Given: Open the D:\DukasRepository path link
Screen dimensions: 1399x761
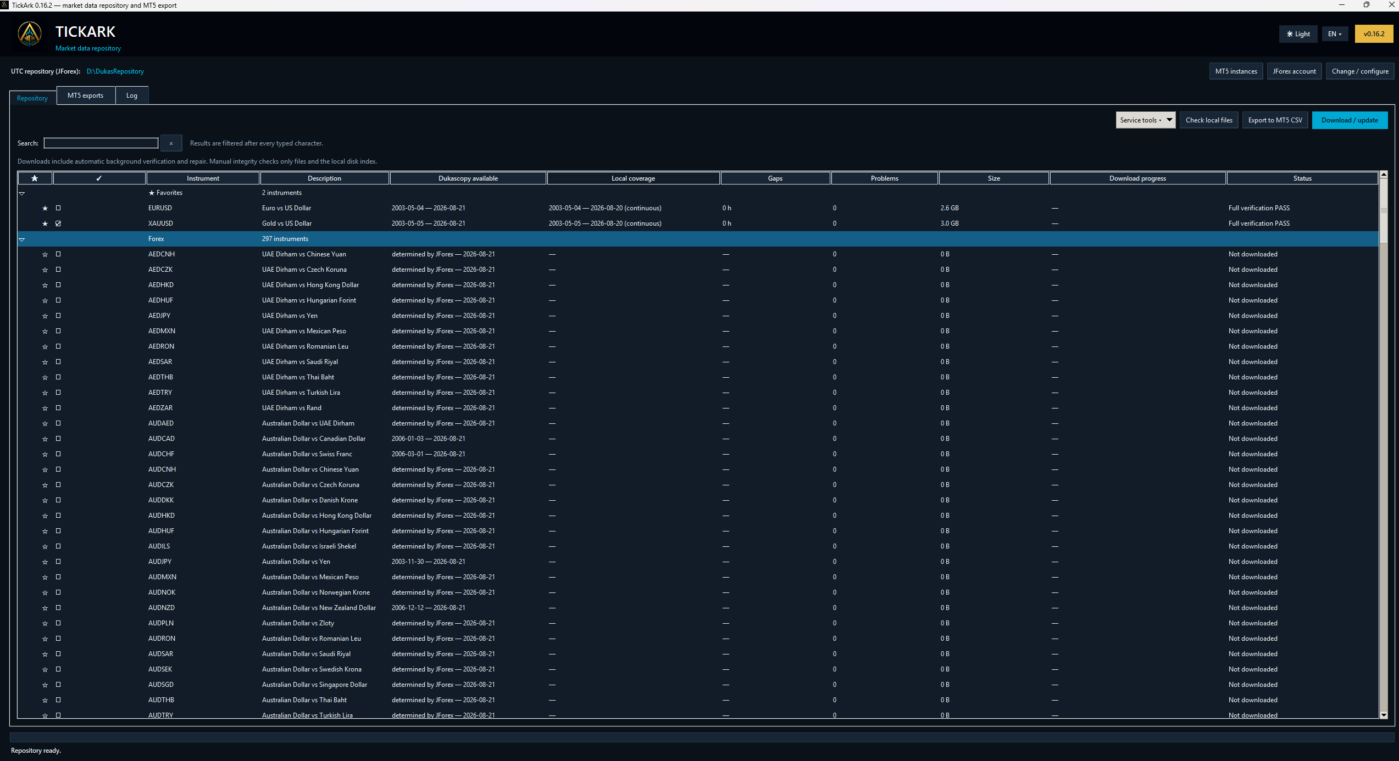Looking at the screenshot, I should (x=115, y=71).
